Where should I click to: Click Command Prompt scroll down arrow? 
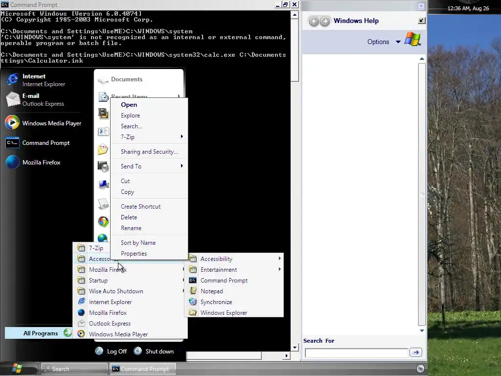point(295,347)
